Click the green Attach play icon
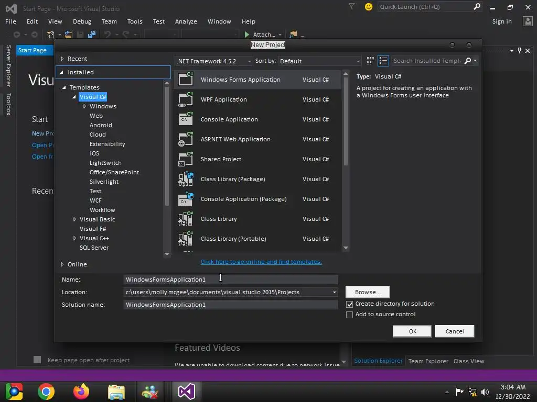This screenshot has height=402, width=537. point(246,35)
